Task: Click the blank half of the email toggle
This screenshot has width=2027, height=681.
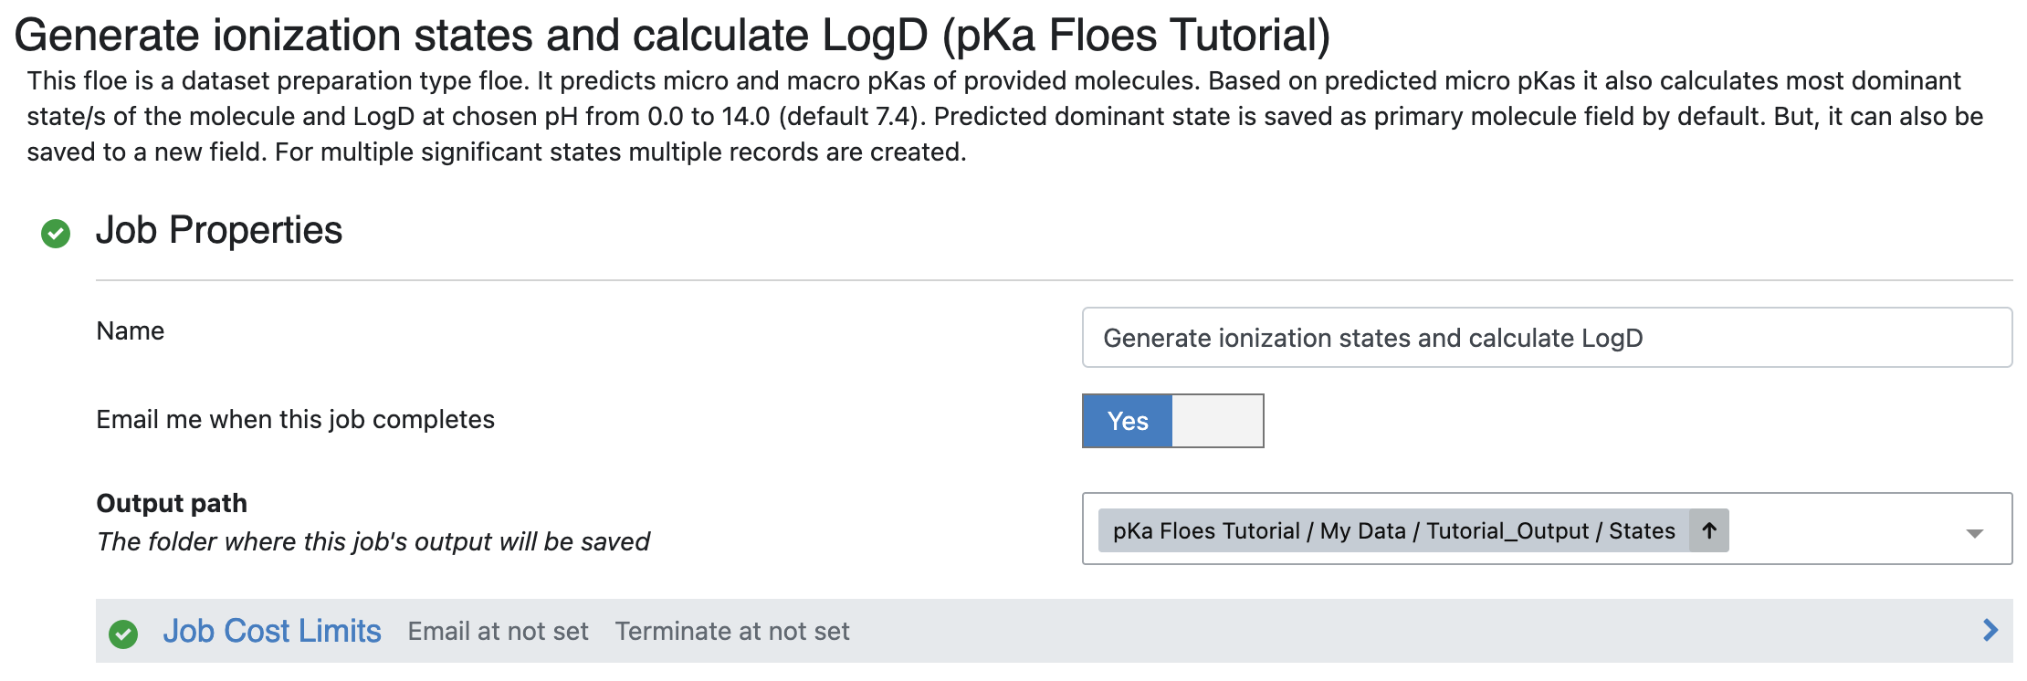Action: (x=1217, y=421)
